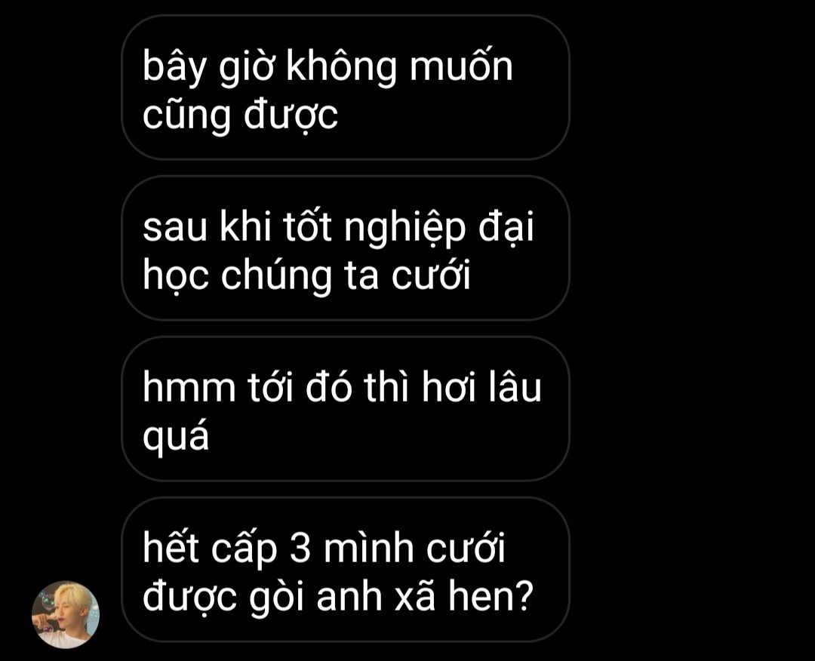The width and height of the screenshot is (815, 661).
Task: Click the word 'đại' in the second bubble
Action: 506,229
